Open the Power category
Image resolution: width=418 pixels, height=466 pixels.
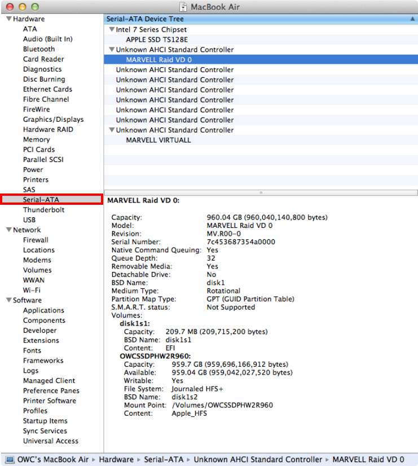pos(33,170)
